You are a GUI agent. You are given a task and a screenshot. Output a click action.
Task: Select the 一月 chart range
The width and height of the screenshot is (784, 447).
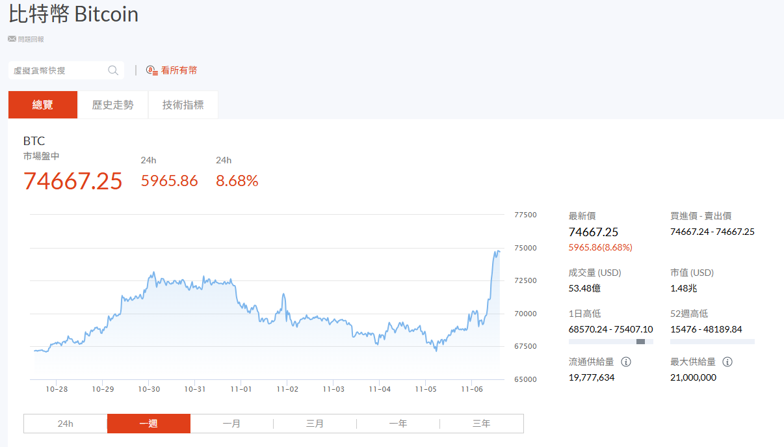(232, 424)
